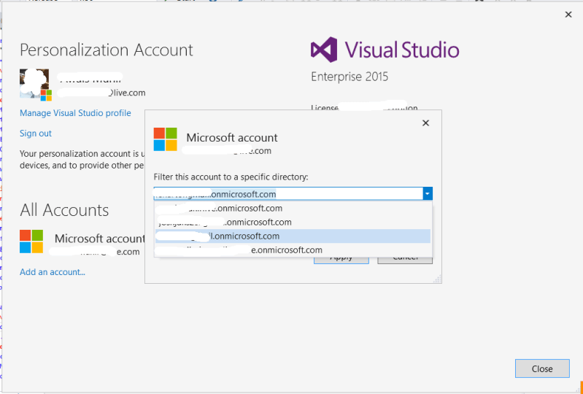Choose the first onmicrosoft.com list entry
583x394 pixels.
point(293,208)
